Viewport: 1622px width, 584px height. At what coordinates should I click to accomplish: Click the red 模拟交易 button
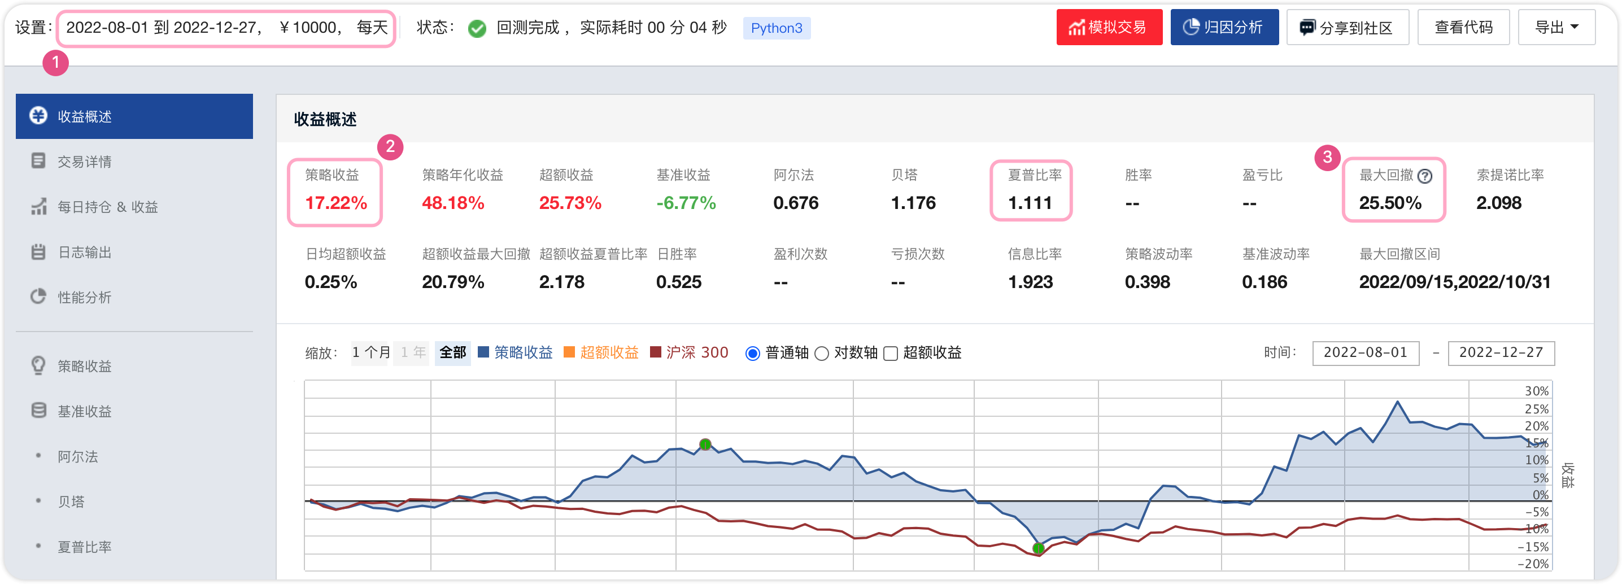tap(1109, 28)
